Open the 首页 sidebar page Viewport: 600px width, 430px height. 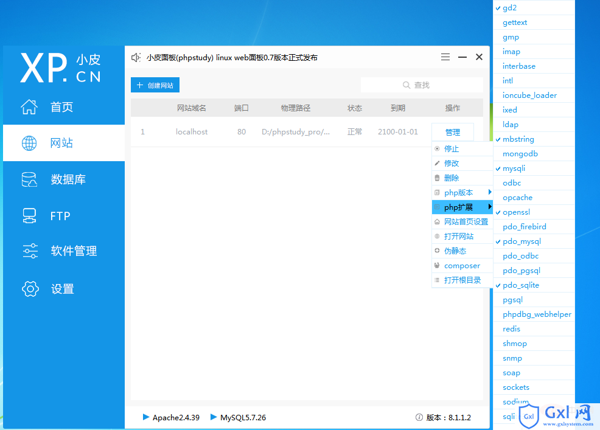pos(64,106)
